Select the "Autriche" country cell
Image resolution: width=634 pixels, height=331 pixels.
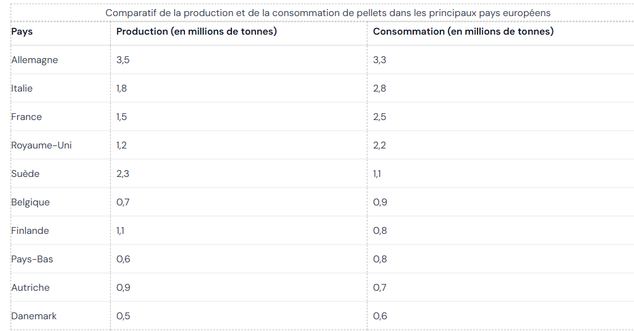point(30,288)
